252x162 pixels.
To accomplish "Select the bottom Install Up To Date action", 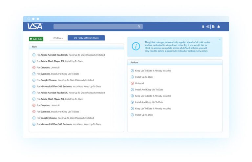I will tap(144, 115).
